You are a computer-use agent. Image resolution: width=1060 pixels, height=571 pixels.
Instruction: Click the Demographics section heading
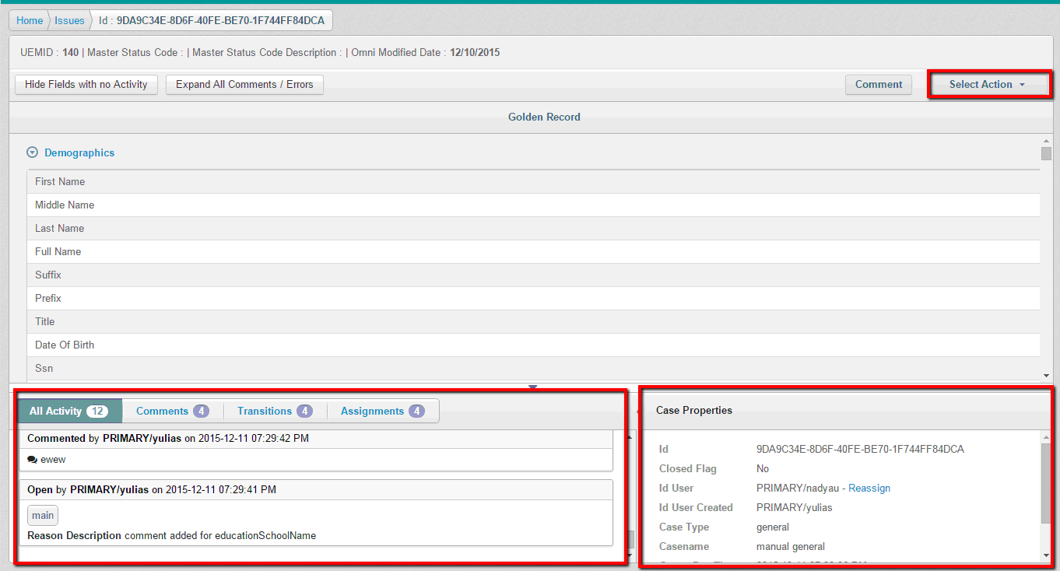[x=79, y=153]
